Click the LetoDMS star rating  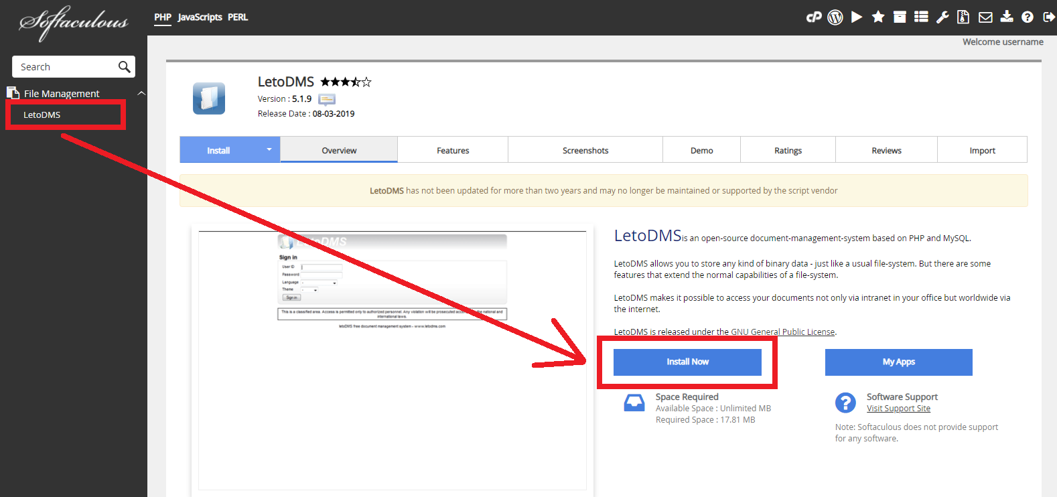point(346,82)
